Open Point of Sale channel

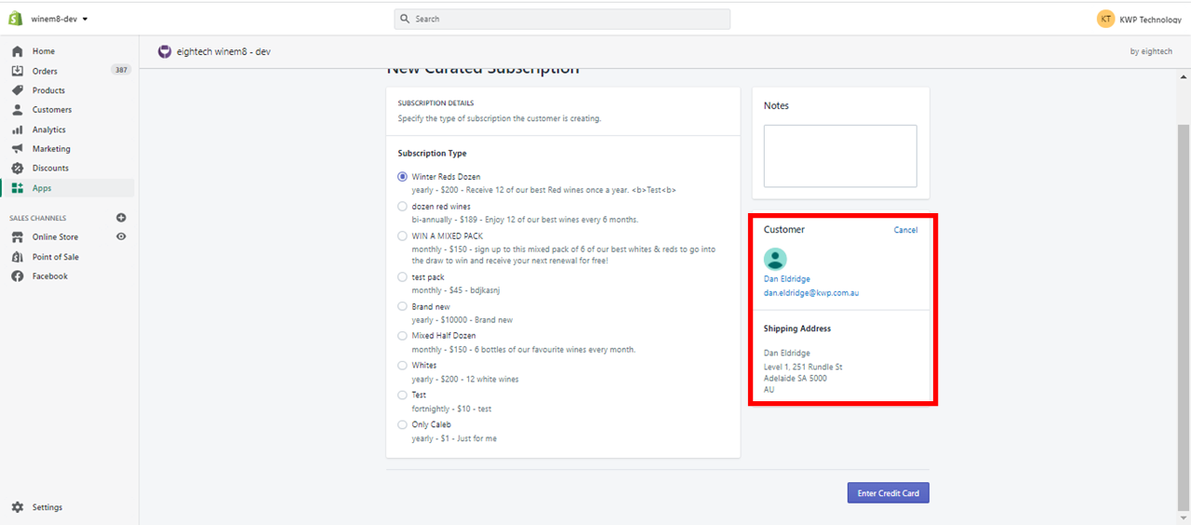click(x=56, y=257)
